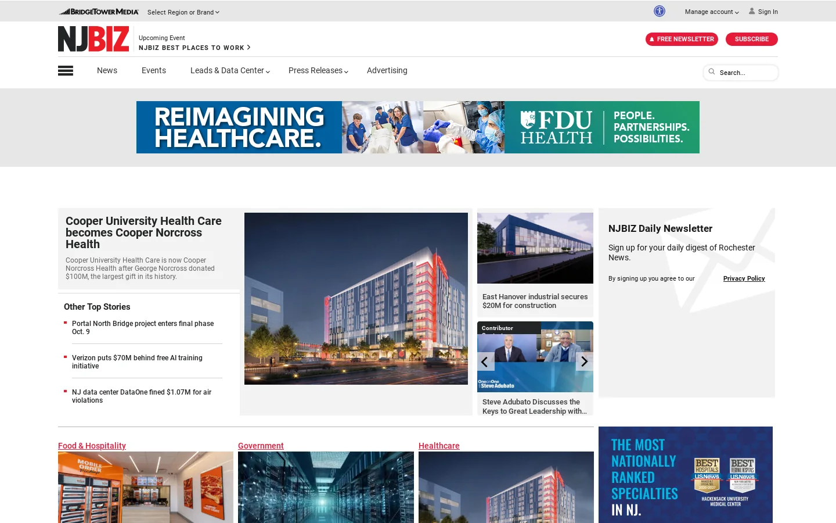Open the News menu item
This screenshot has height=523, width=836.
(x=107, y=70)
